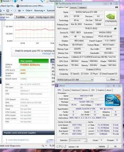Click the Antec Nine Hundred Two link

pyautogui.click(x=18, y=140)
